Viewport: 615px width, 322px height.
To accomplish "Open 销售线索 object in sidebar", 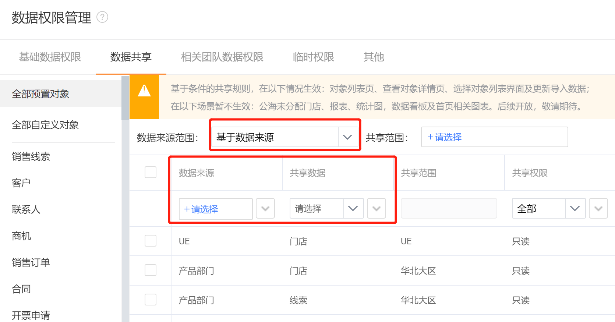I will (x=31, y=156).
